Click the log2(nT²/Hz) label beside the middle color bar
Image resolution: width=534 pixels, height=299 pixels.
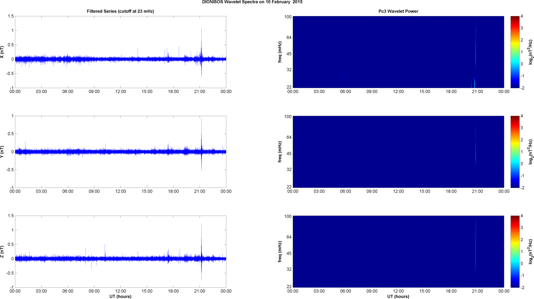531,152
